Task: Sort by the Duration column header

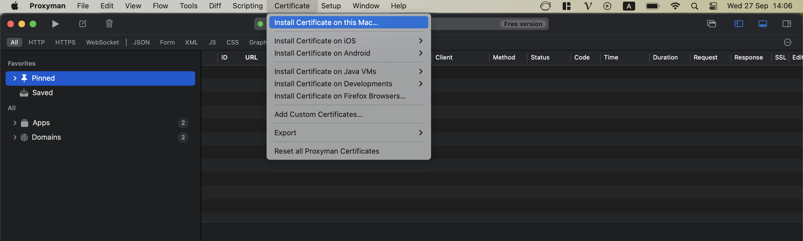Action: point(665,57)
